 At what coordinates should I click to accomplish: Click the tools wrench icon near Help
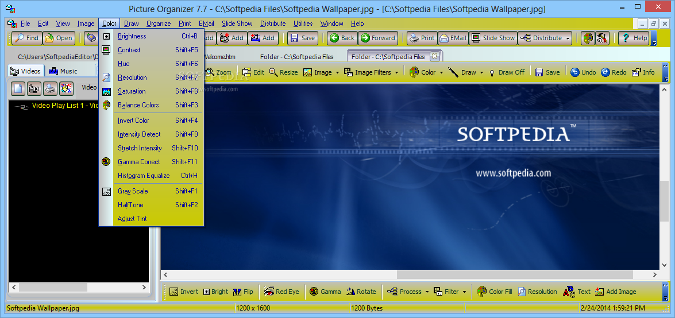point(602,38)
